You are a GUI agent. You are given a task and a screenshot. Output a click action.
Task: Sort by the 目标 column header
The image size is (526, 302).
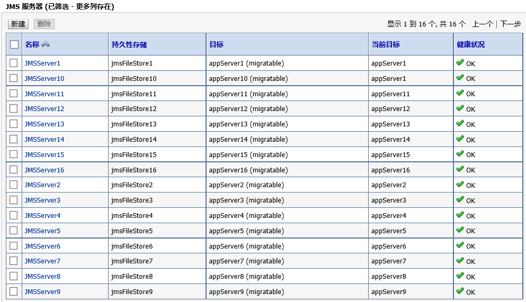coord(216,44)
